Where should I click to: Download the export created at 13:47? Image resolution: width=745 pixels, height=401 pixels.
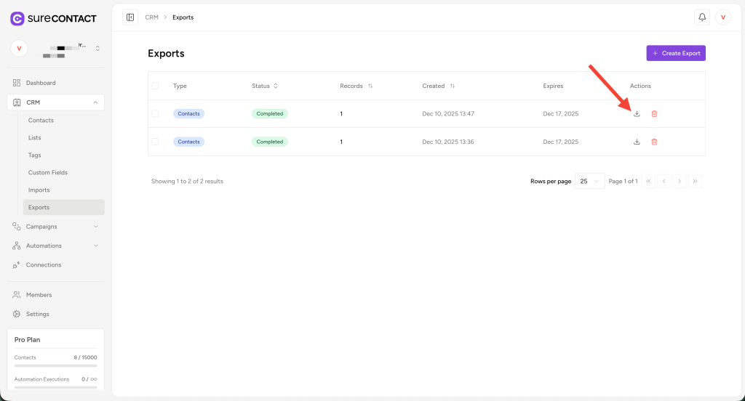coord(637,114)
